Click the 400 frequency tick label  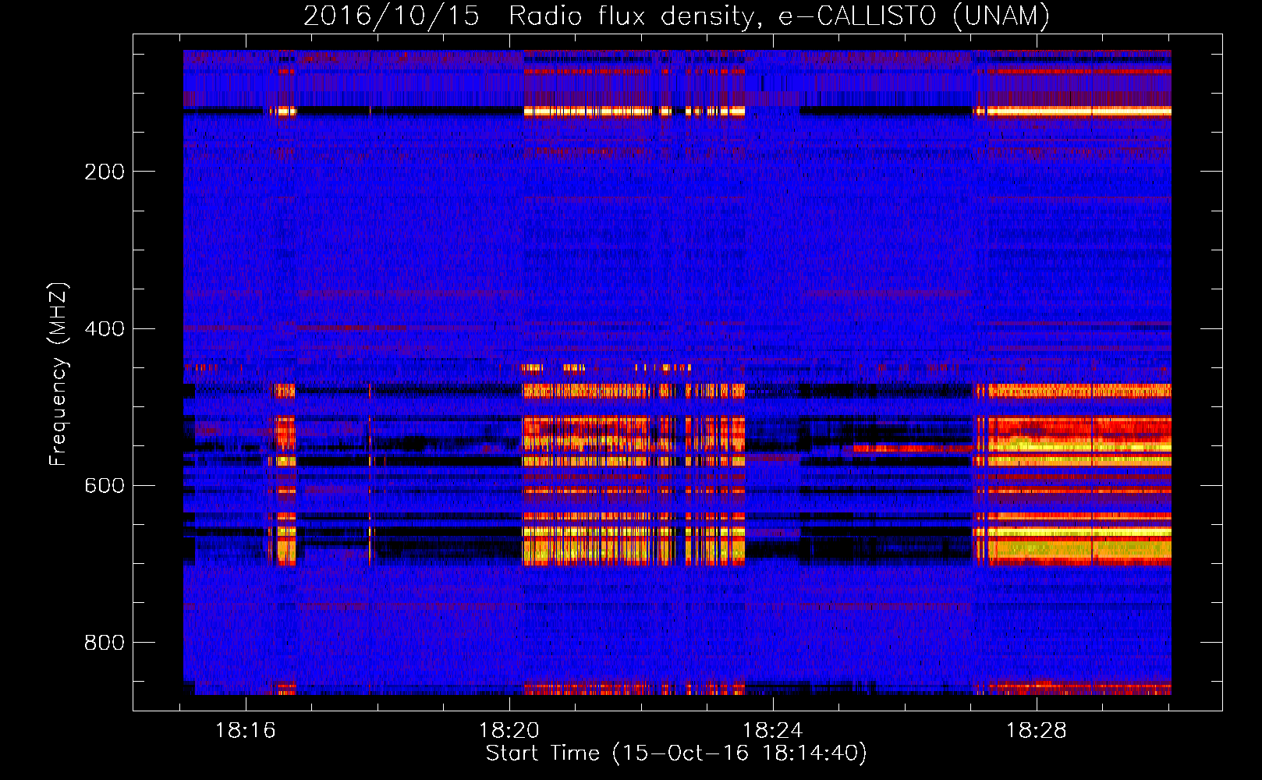tap(105, 328)
